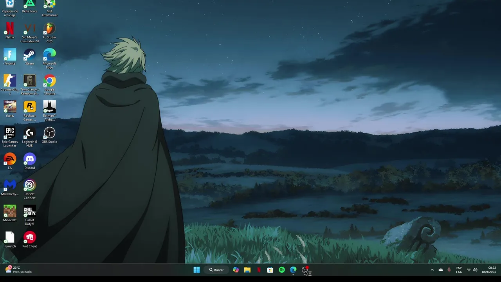Open the volume speaker tray control

tap(475, 270)
